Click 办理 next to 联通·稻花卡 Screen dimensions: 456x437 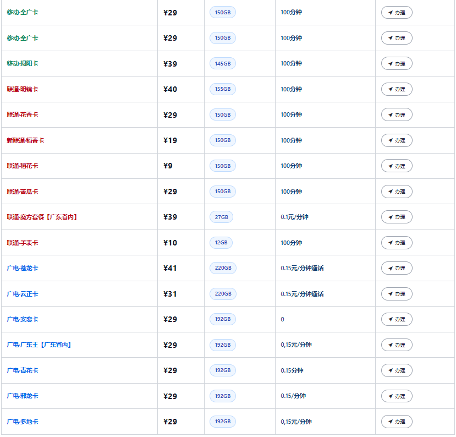397,166
